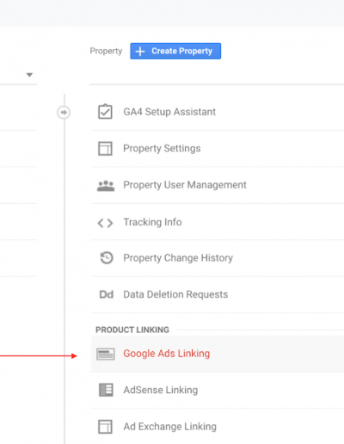Click the Property Settings layout icon
Screen dimensions: 344x444
tap(105, 148)
